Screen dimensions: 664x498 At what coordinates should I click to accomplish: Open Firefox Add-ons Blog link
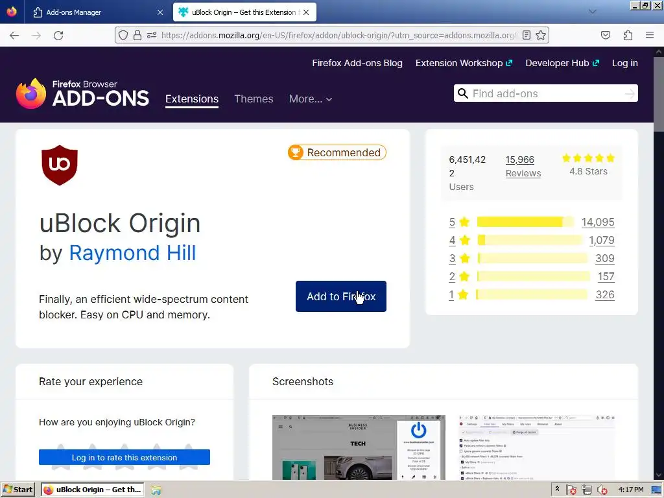pos(357,63)
